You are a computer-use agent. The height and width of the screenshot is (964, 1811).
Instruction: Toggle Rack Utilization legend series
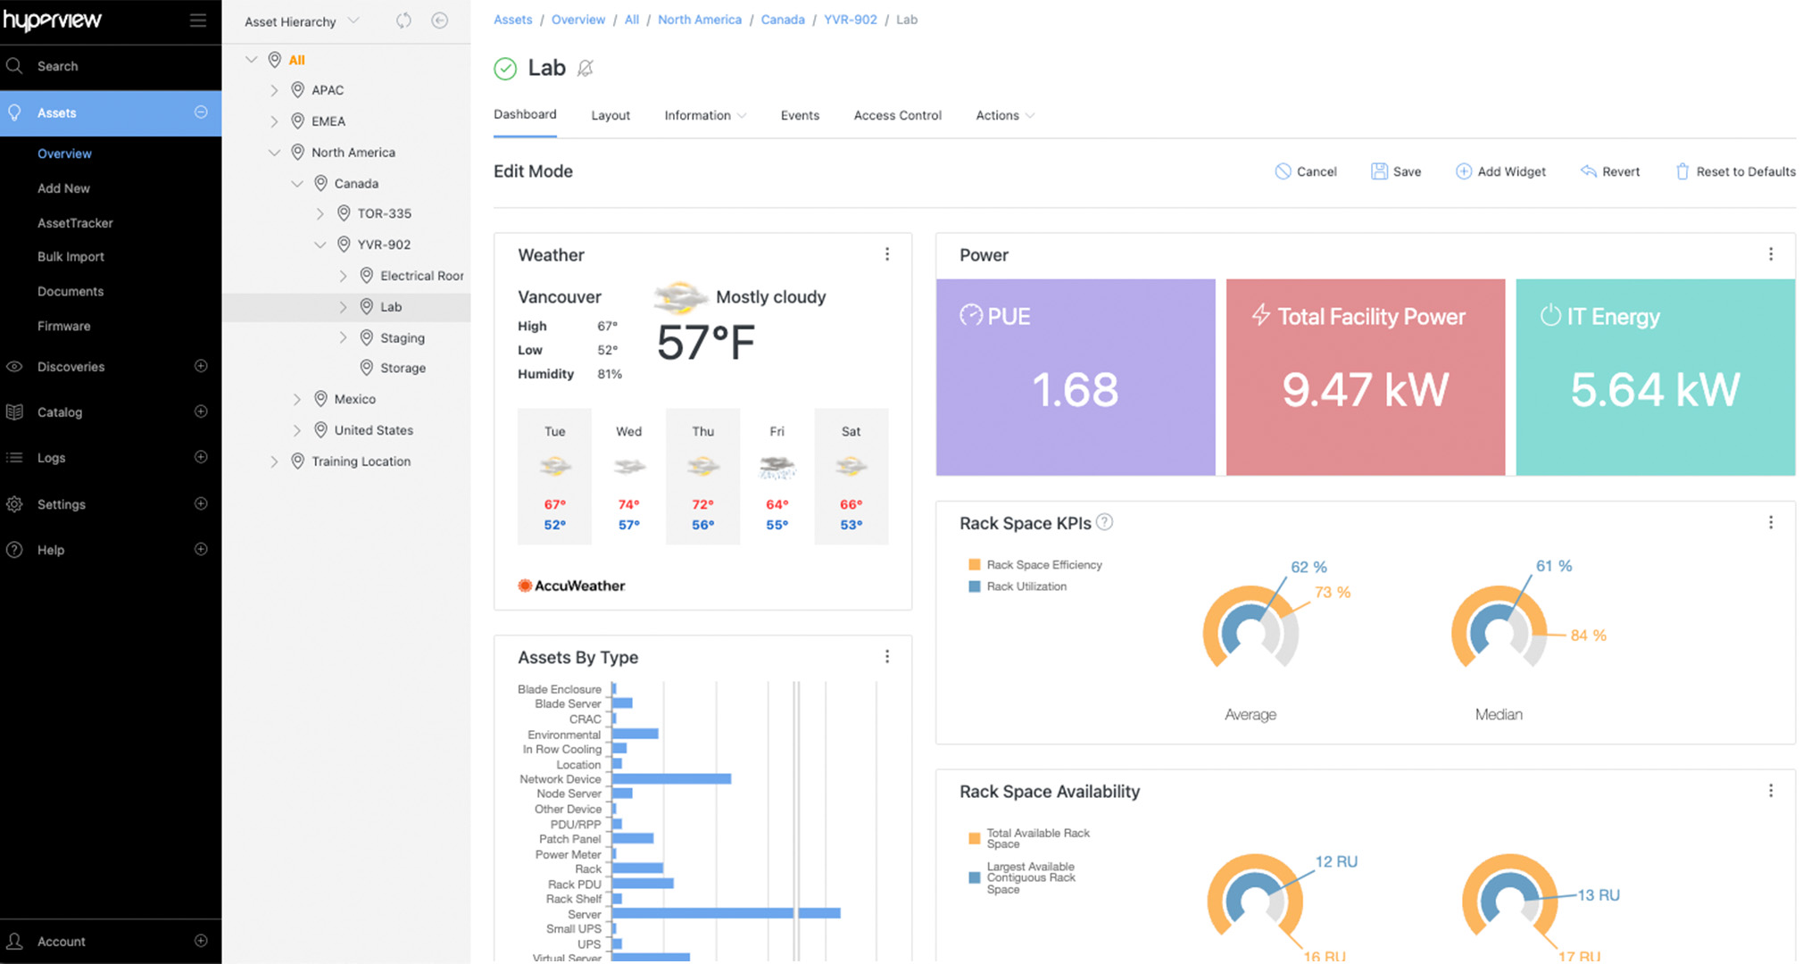1025,586
